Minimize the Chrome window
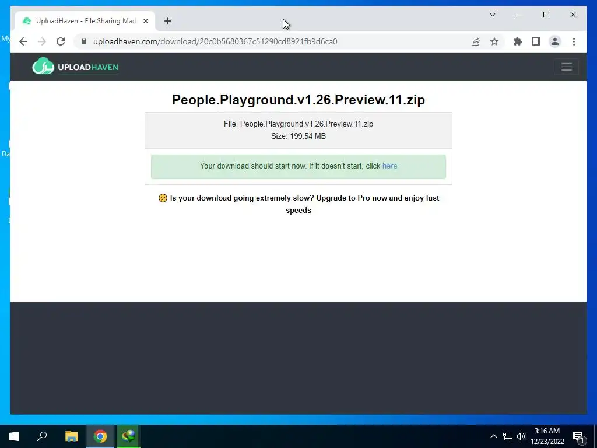This screenshot has width=597, height=448. click(x=519, y=15)
